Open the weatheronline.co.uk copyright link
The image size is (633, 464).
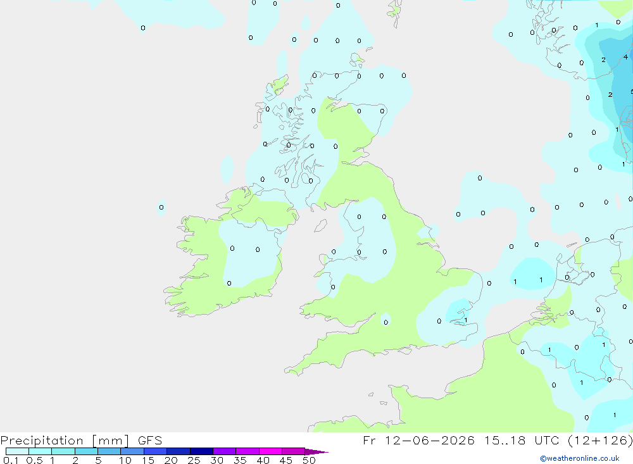(580, 458)
